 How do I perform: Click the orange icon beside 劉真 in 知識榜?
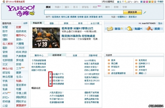[x=109, y=60]
